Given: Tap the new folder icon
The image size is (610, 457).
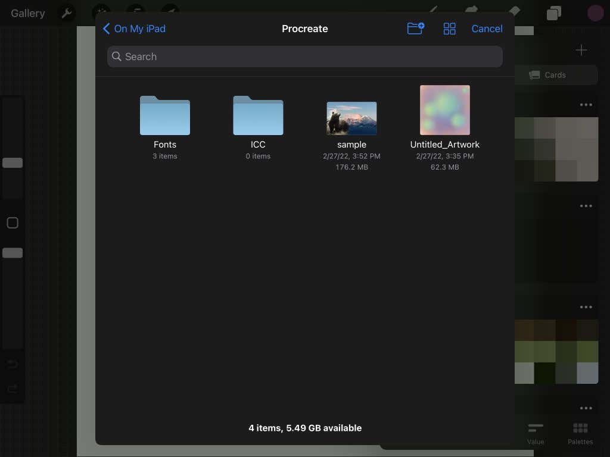Looking at the screenshot, I should click(x=415, y=29).
